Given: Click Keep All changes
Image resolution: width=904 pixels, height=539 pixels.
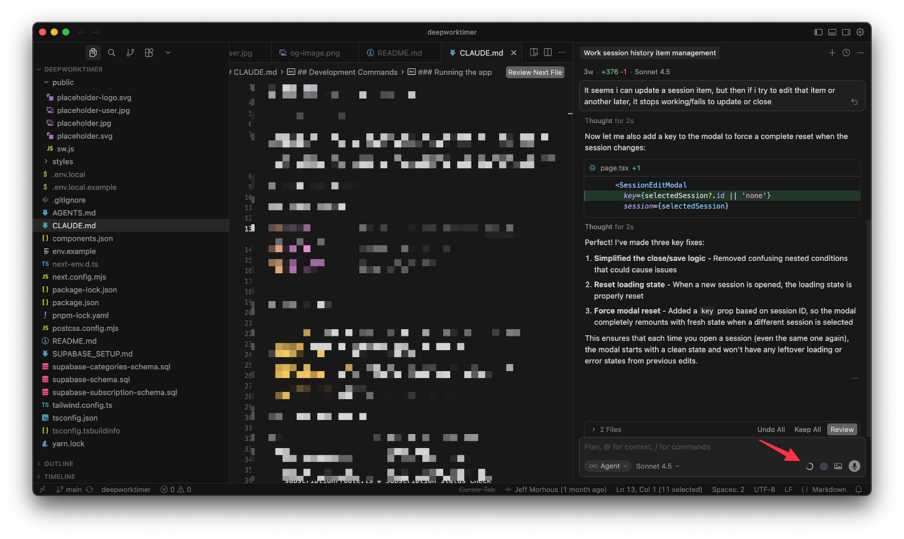Looking at the screenshot, I should pos(807,430).
